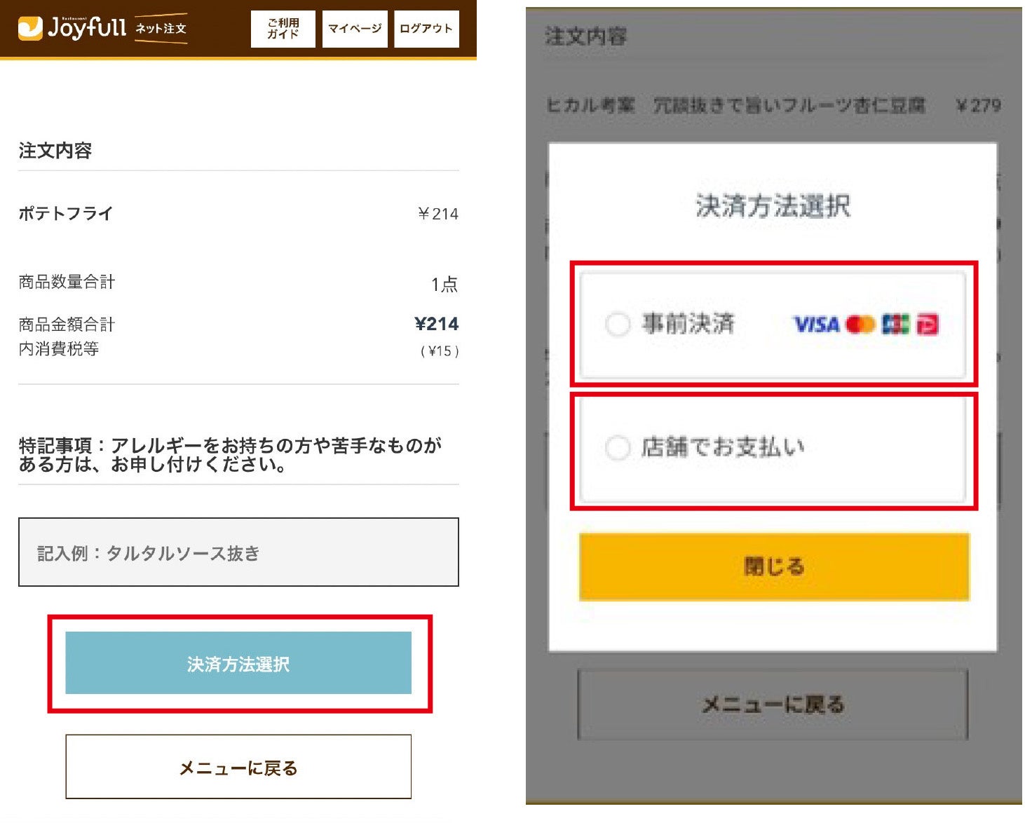Click the Mastercard logo

click(x=860, y=325)
